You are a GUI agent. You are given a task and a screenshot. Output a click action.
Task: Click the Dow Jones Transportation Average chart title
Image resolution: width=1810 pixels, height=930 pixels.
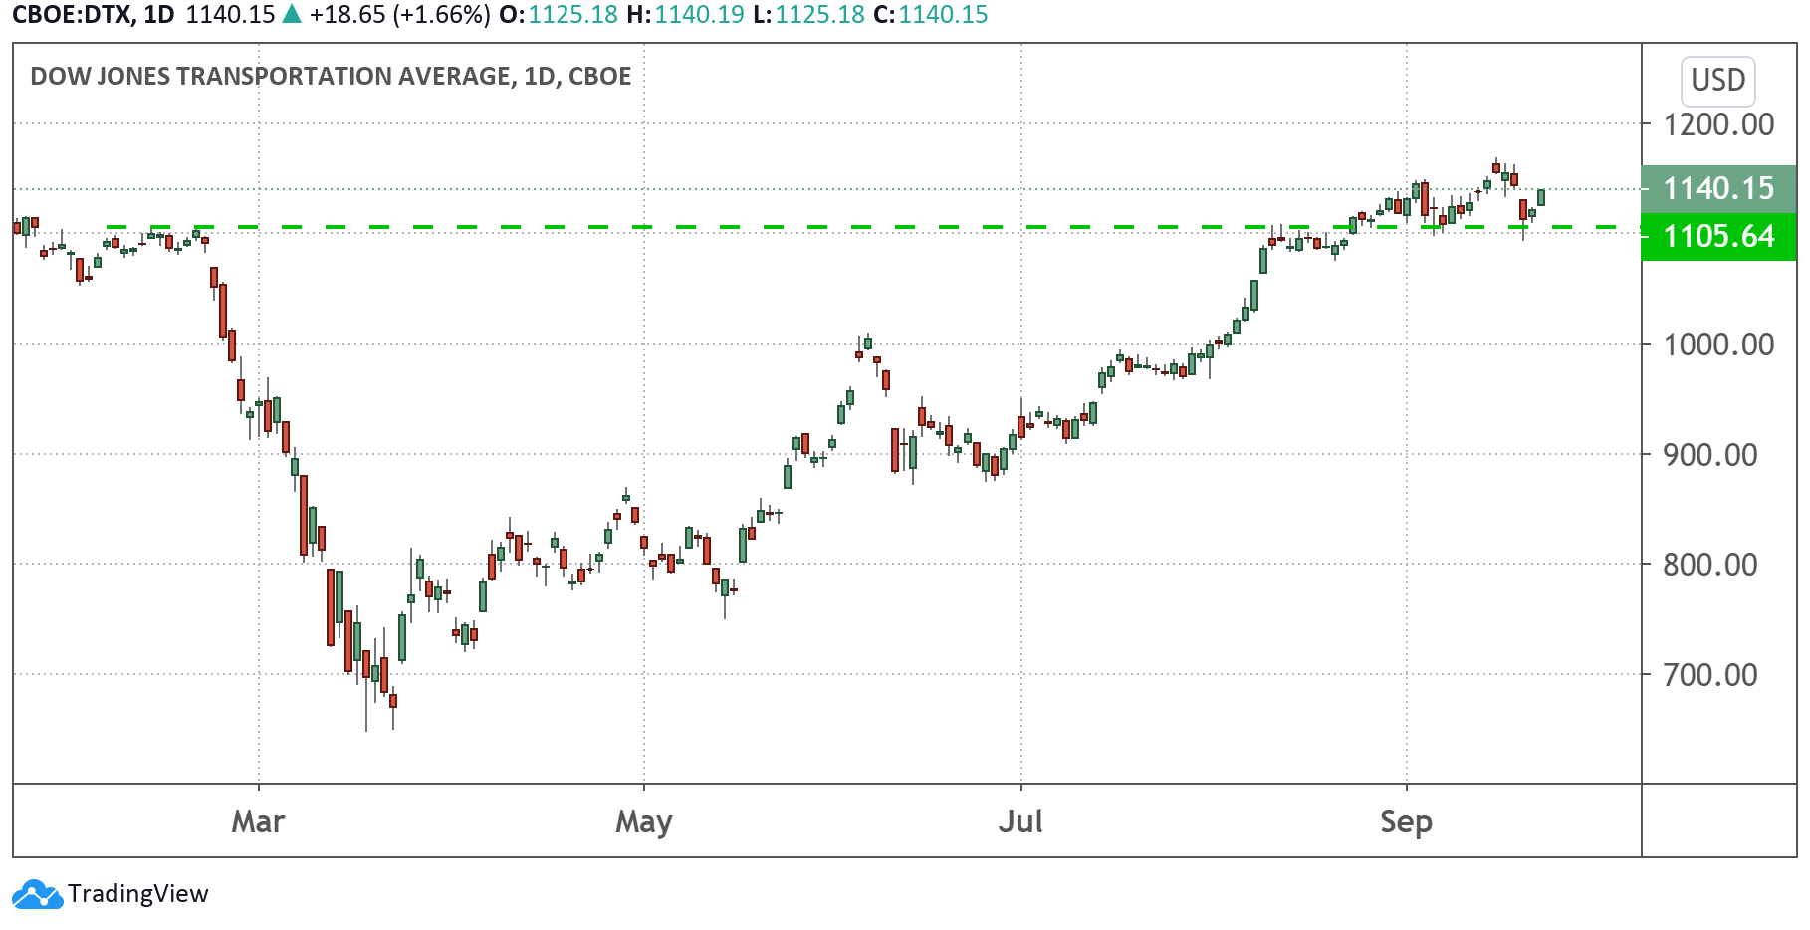331,77
